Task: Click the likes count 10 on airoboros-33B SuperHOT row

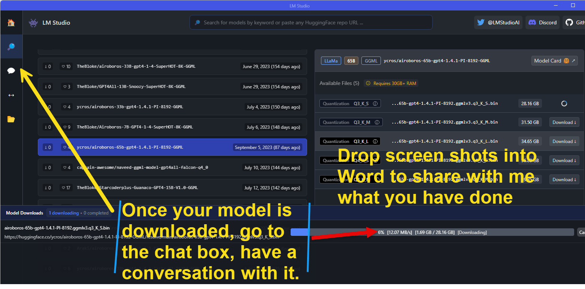Action: (66, 67)
